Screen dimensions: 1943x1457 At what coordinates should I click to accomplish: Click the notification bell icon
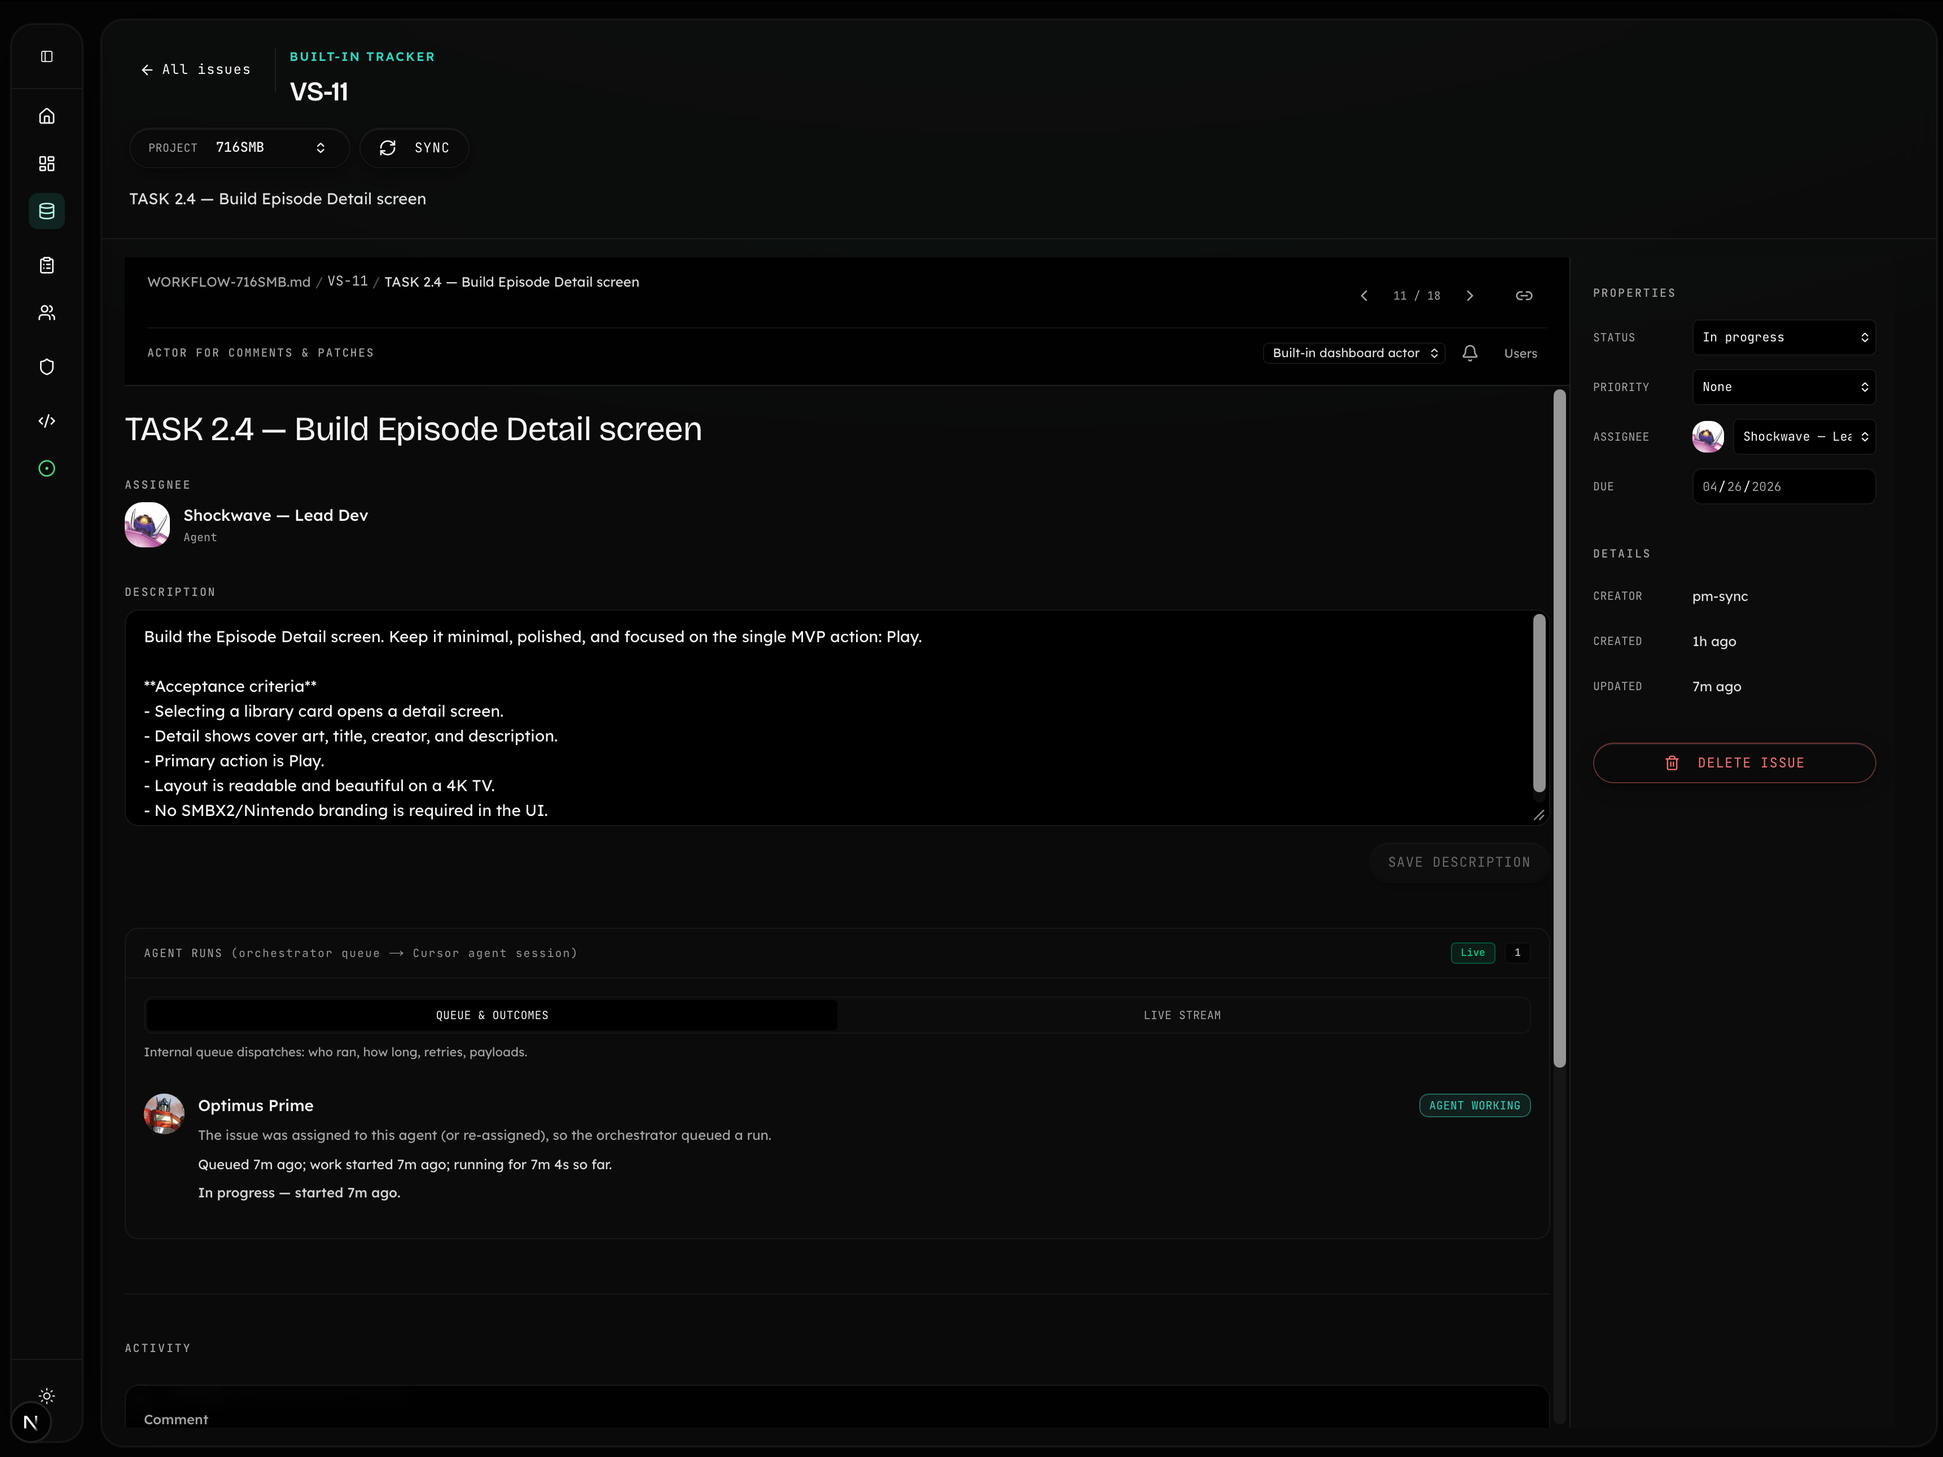point(1470,353)
